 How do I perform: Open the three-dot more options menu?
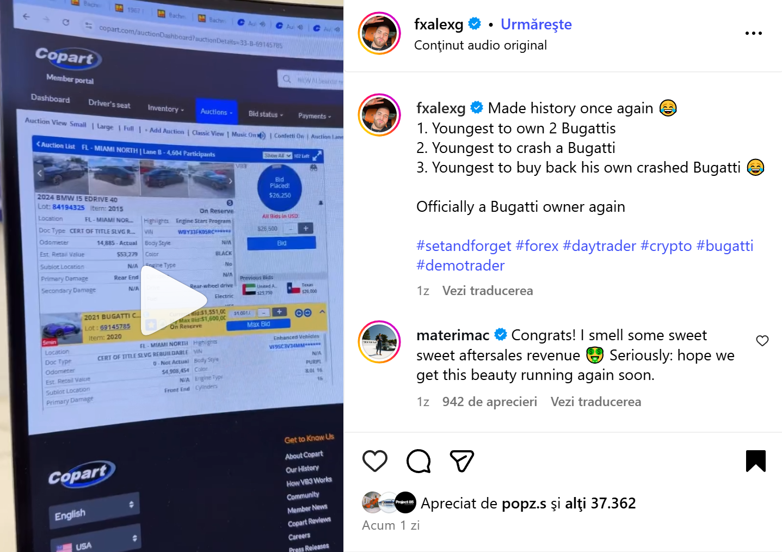(754, 33)
